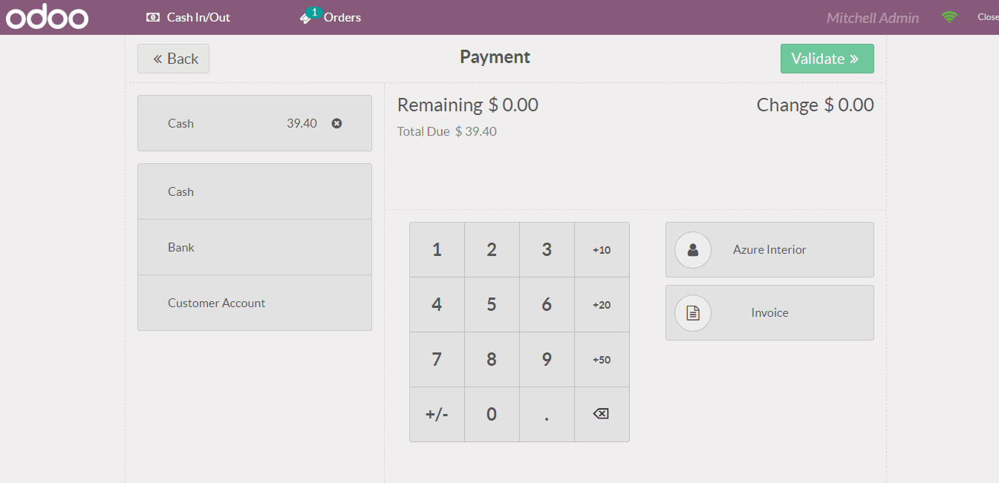Screen dimensions: 999x483
Task: Click Mitchell Admin in the top bar
Action: pyautogui.click(x=872, y=16)
